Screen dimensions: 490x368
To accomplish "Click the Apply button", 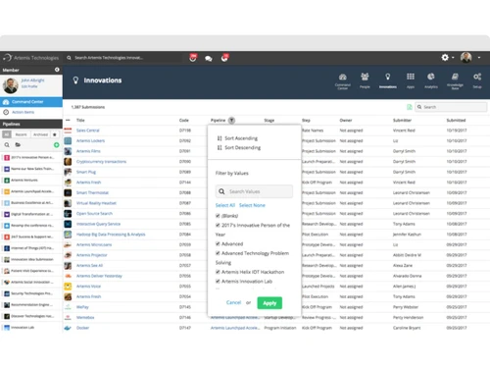I will click(x=269, y=303).
